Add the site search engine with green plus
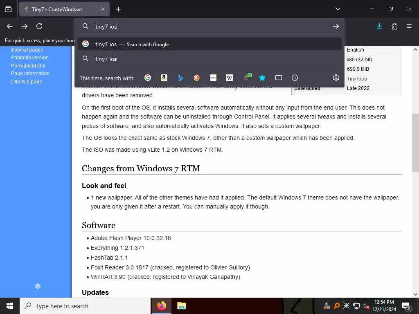The width and height of the screenshot is (419, 314). point(248,76)
